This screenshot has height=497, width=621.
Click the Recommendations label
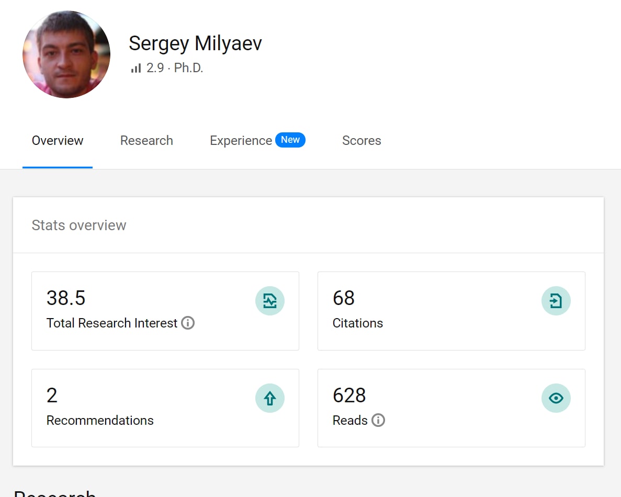[x=100, y=420]
